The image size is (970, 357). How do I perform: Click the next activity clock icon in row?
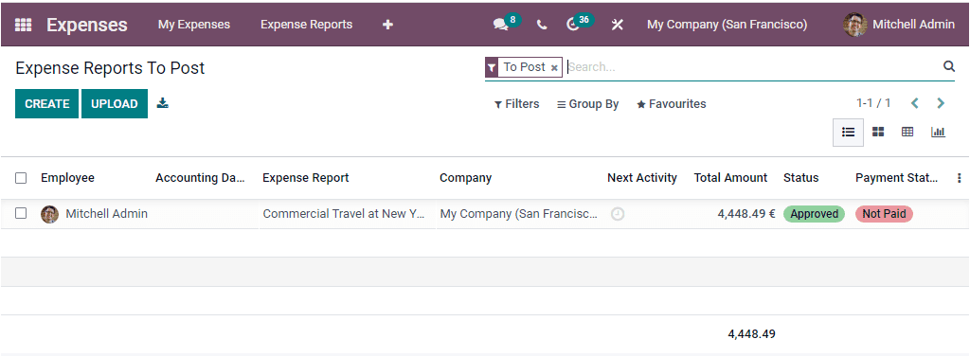click(x=618, y=214)
